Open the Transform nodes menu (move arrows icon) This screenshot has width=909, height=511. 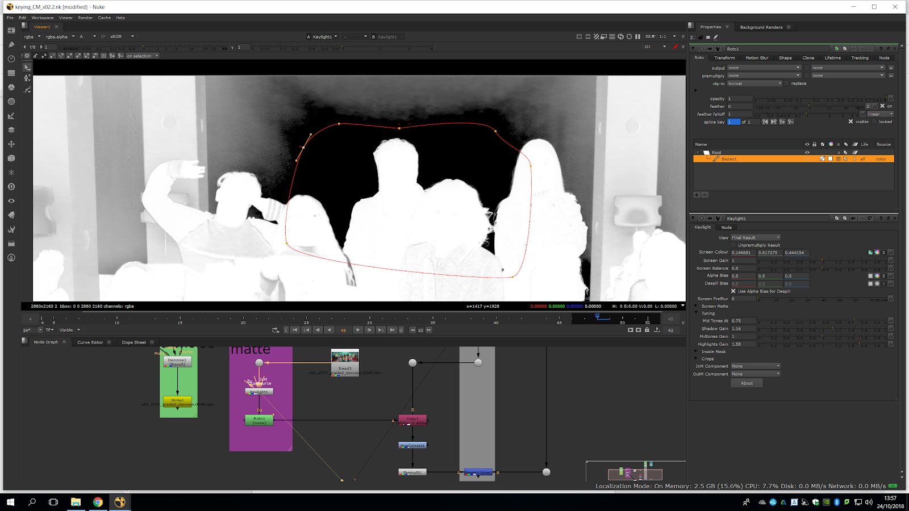coord(11,144)
